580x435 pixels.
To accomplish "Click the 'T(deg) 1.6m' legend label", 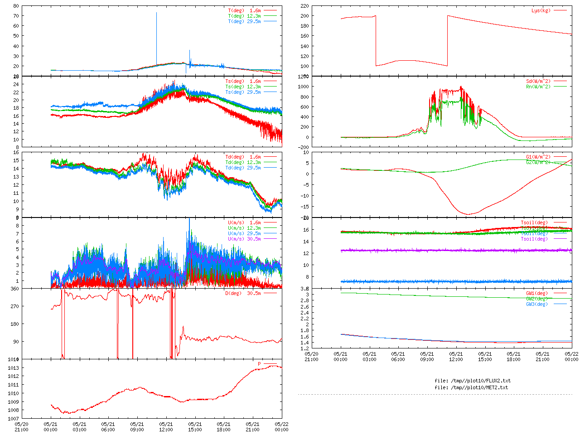I will (245, 10).
